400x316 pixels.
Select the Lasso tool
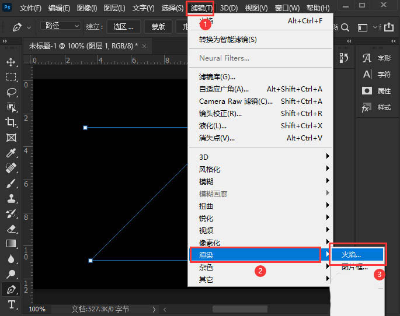coord(11,92)
